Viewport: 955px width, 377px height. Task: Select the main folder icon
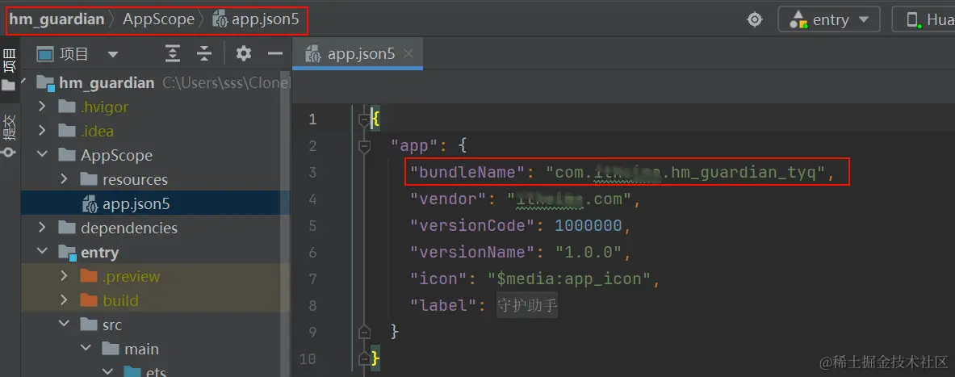(111, 350)
